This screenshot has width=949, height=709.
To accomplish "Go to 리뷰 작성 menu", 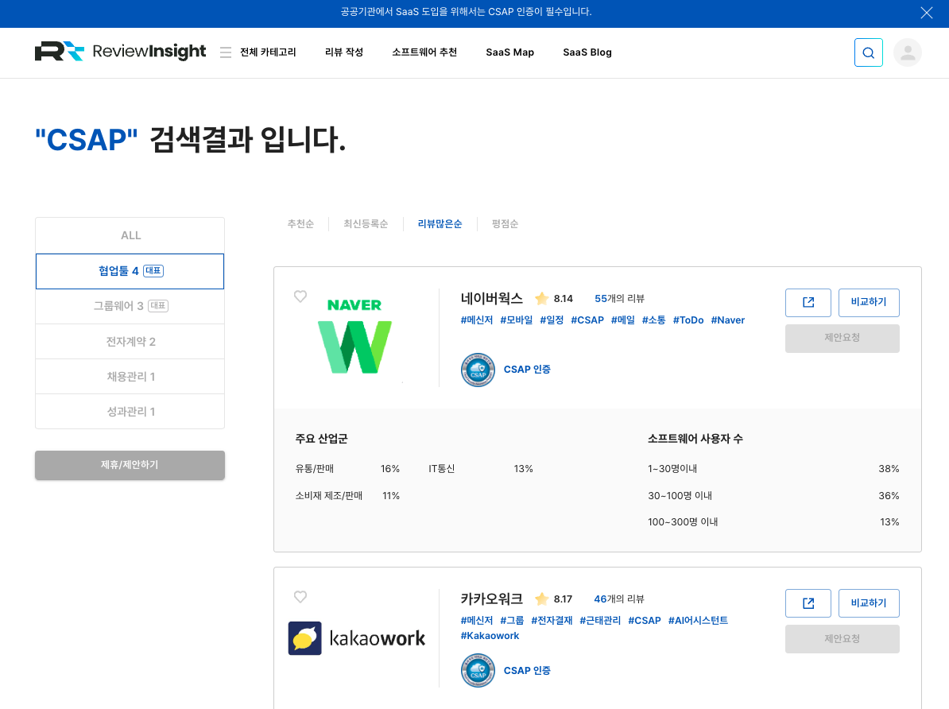I will 343,52.
